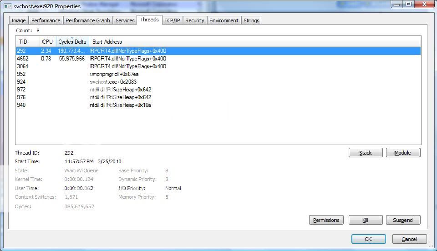Click the Cancel button
The height and width of the screenshot is (251, 437).
409,239
